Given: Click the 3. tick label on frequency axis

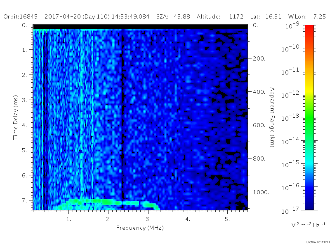Looking at the screenshot, I should [148, 219].
